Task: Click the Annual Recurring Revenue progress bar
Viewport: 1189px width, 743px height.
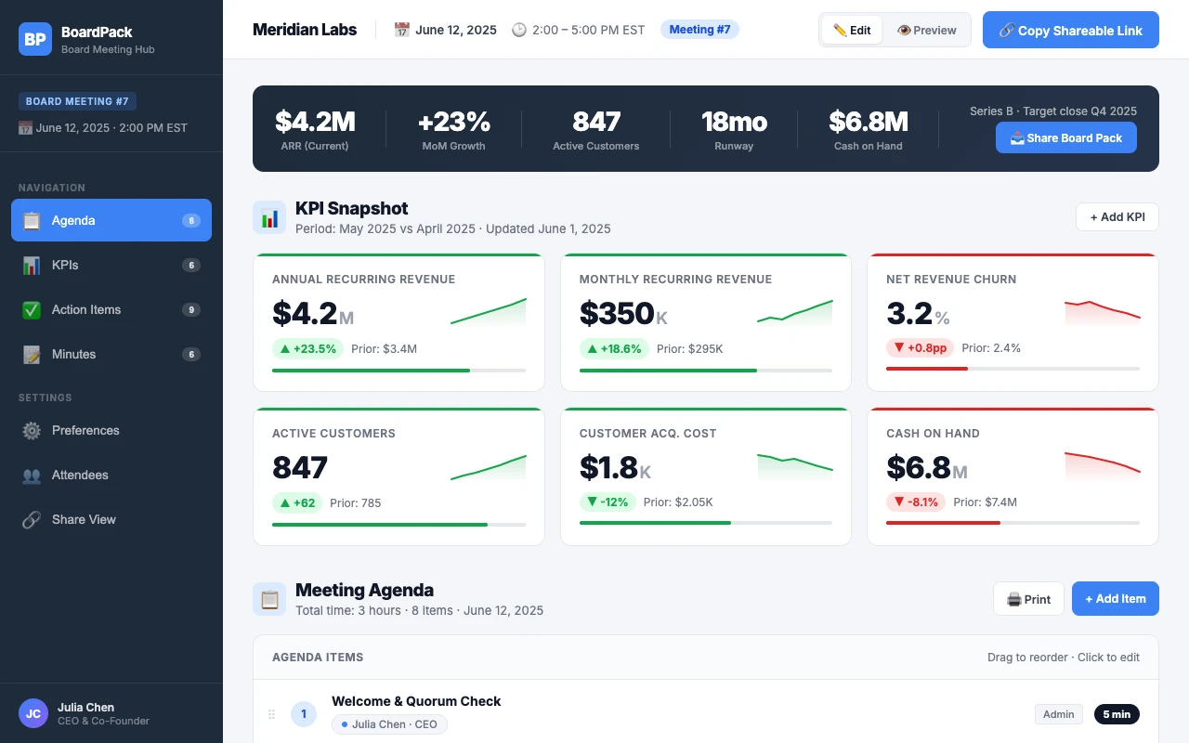Action: [399, 371]
